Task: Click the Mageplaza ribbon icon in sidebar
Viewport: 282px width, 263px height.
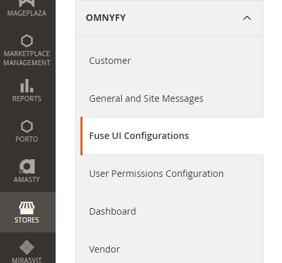Action: pos(27,3)
